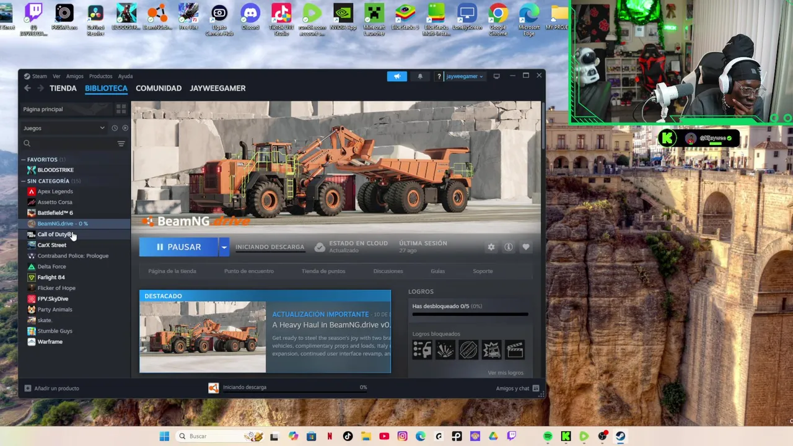Open the JAYWEEGAMER profile tab
Screen dimensions: 793x446
coord(217,88)
